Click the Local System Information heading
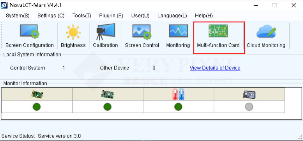Screen dimensions: 303x141 (32, 55)
